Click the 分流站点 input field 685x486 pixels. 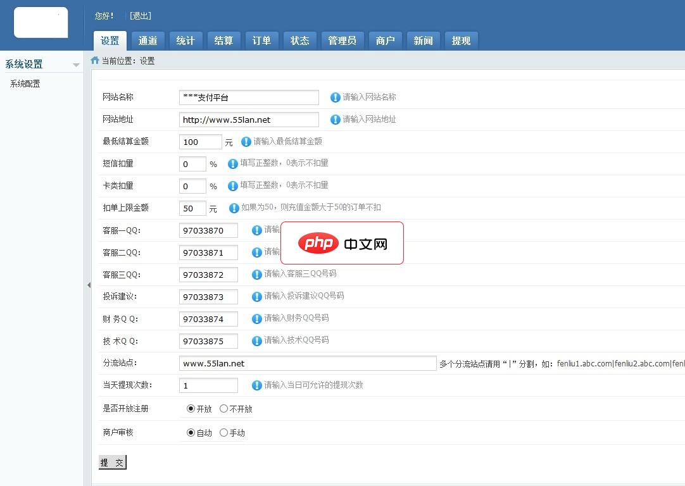pos(308,363)
